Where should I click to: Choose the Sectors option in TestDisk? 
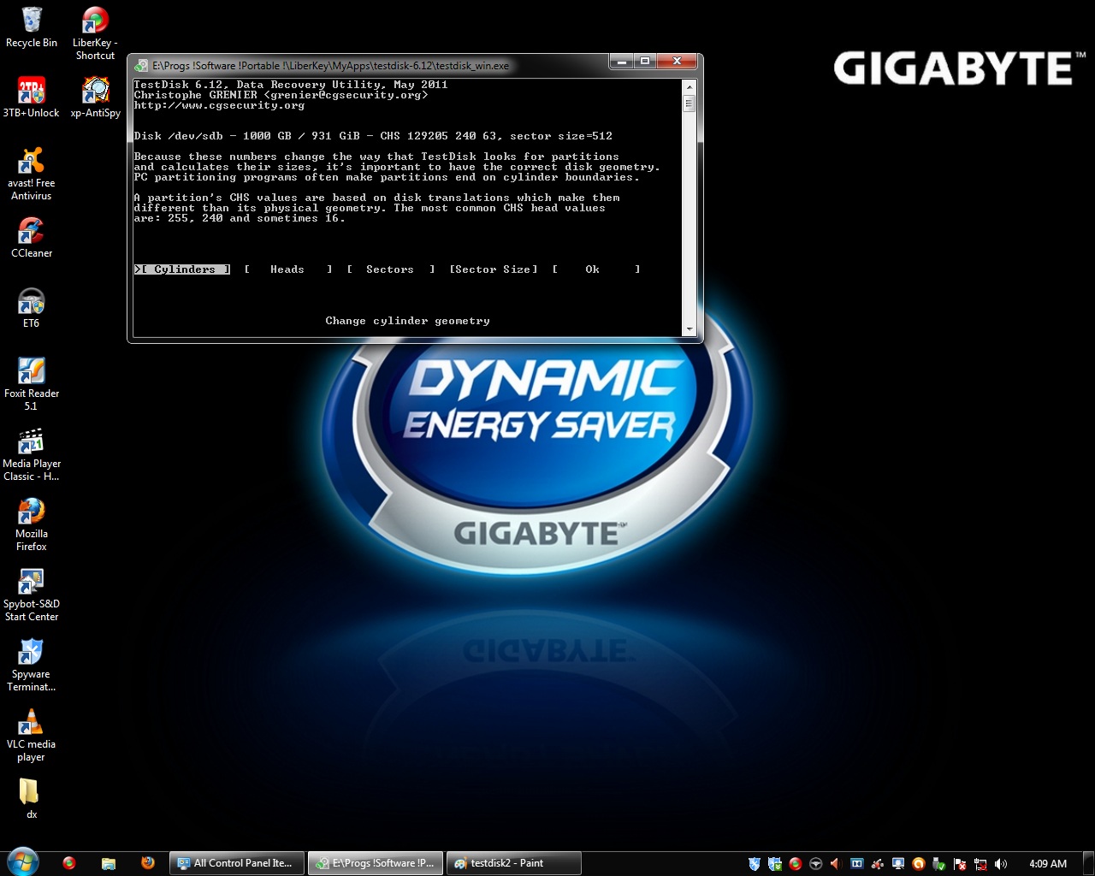coord(391,269)
